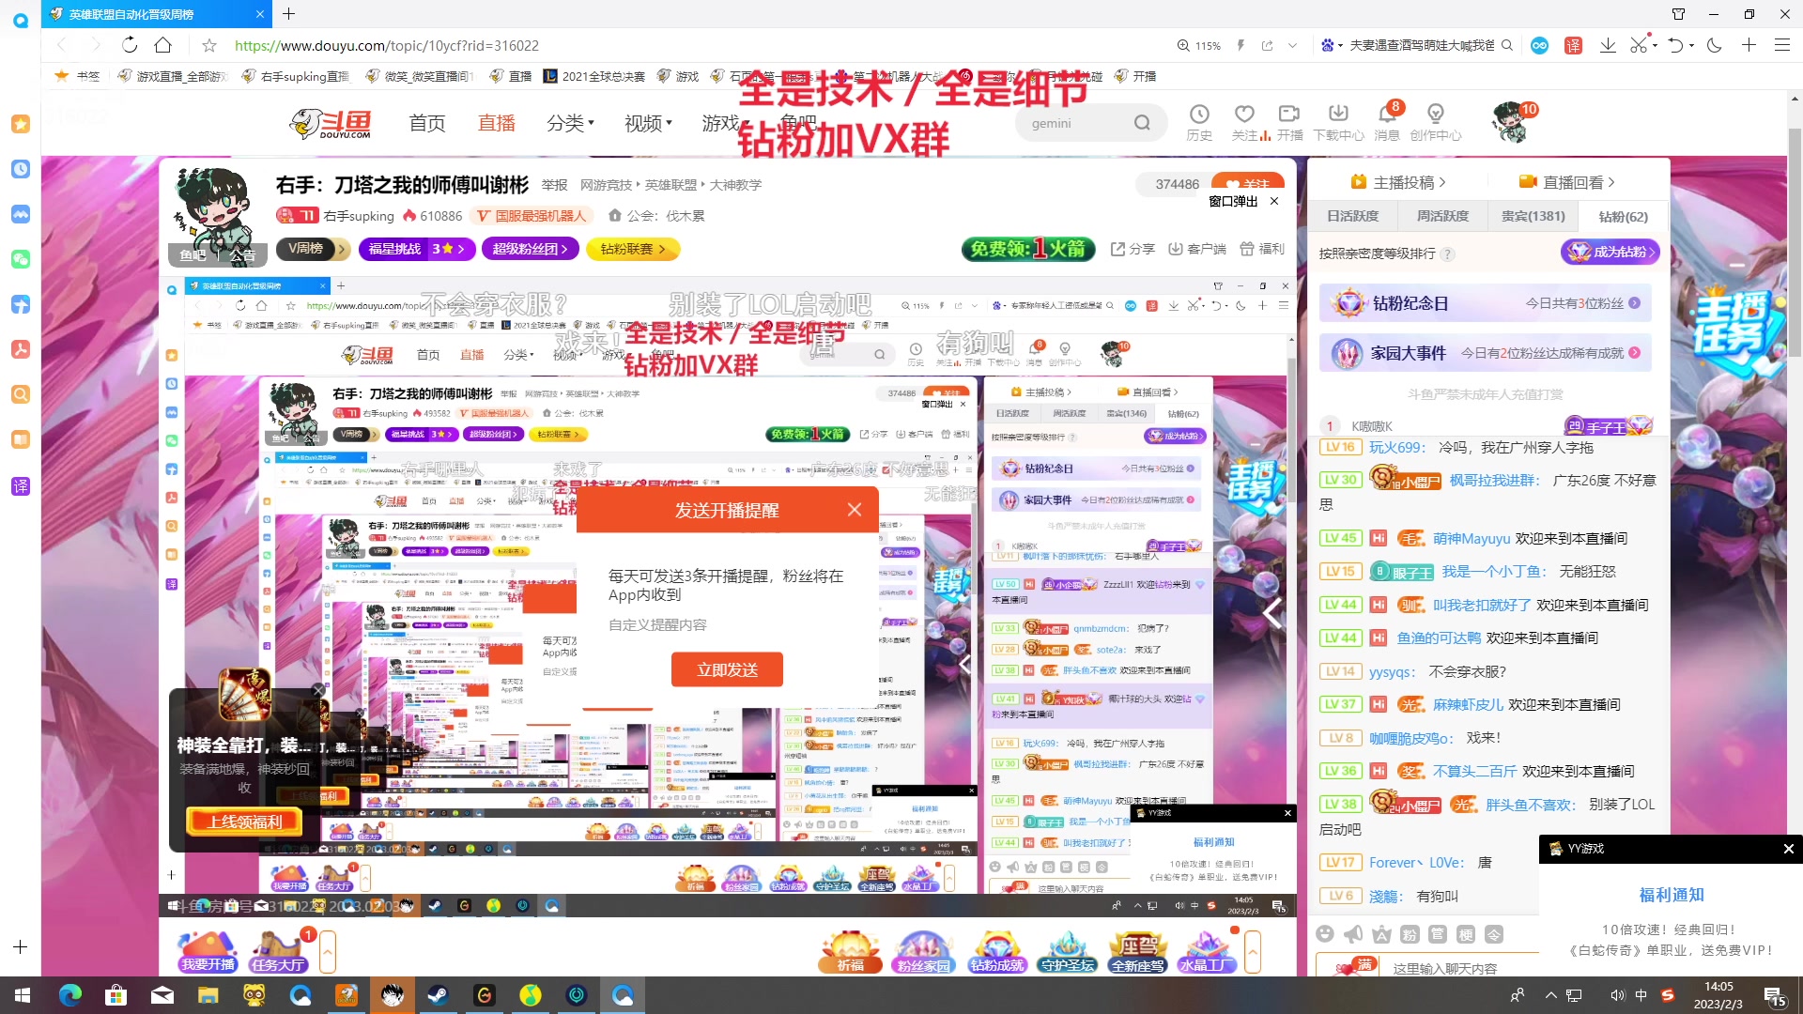Image resolution: width=1803 pixels, height=1014 pixels.
Task: Click the 梗 meme icon in chat toolbar
Action: 1466,933
